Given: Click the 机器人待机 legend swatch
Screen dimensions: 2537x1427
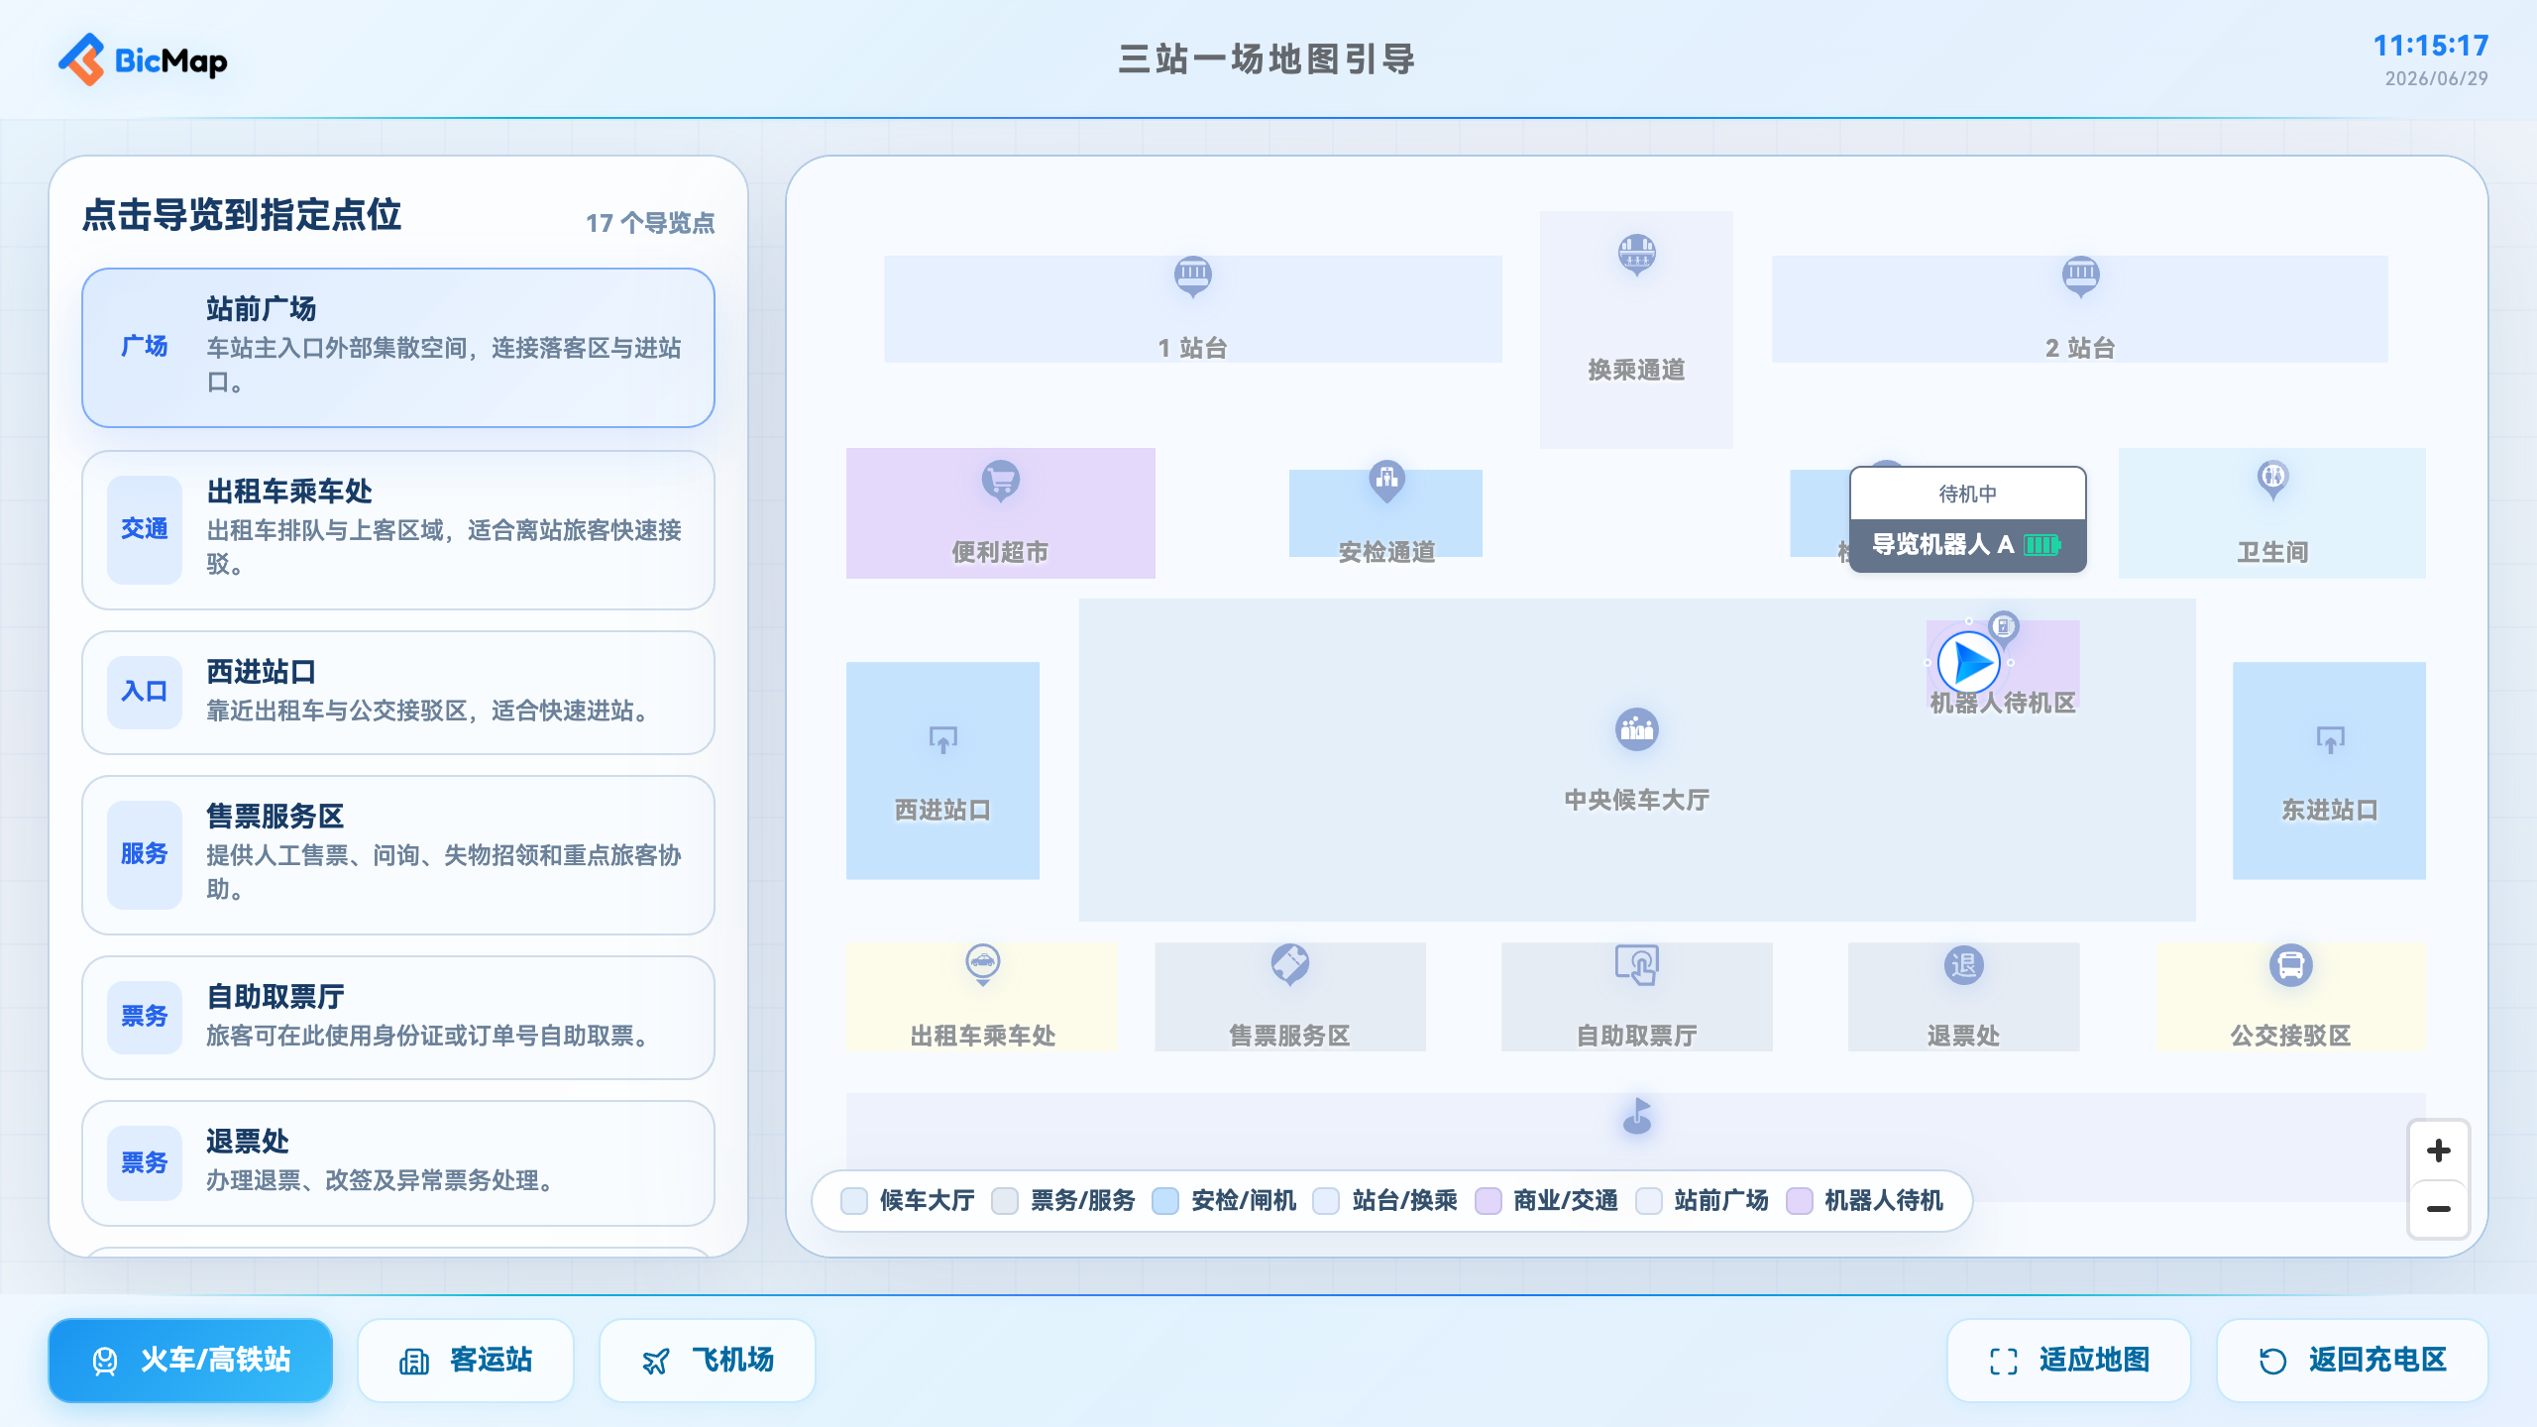Looking at the screenshot, I should pyautogui.click(x=1800, y=1201).
